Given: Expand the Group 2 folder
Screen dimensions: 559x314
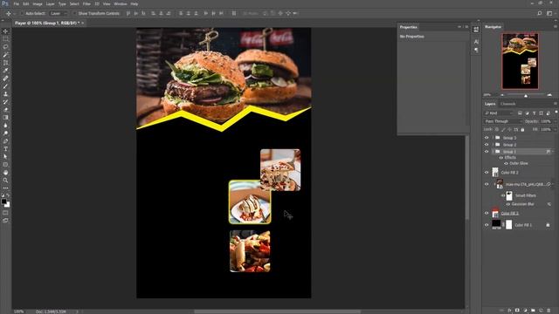Looking at the screenshot, I should tap(493, 145).
